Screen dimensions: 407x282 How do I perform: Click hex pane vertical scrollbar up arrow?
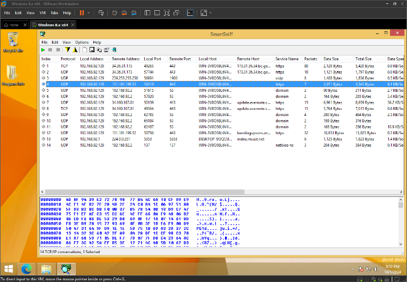(x=401, y=200)
